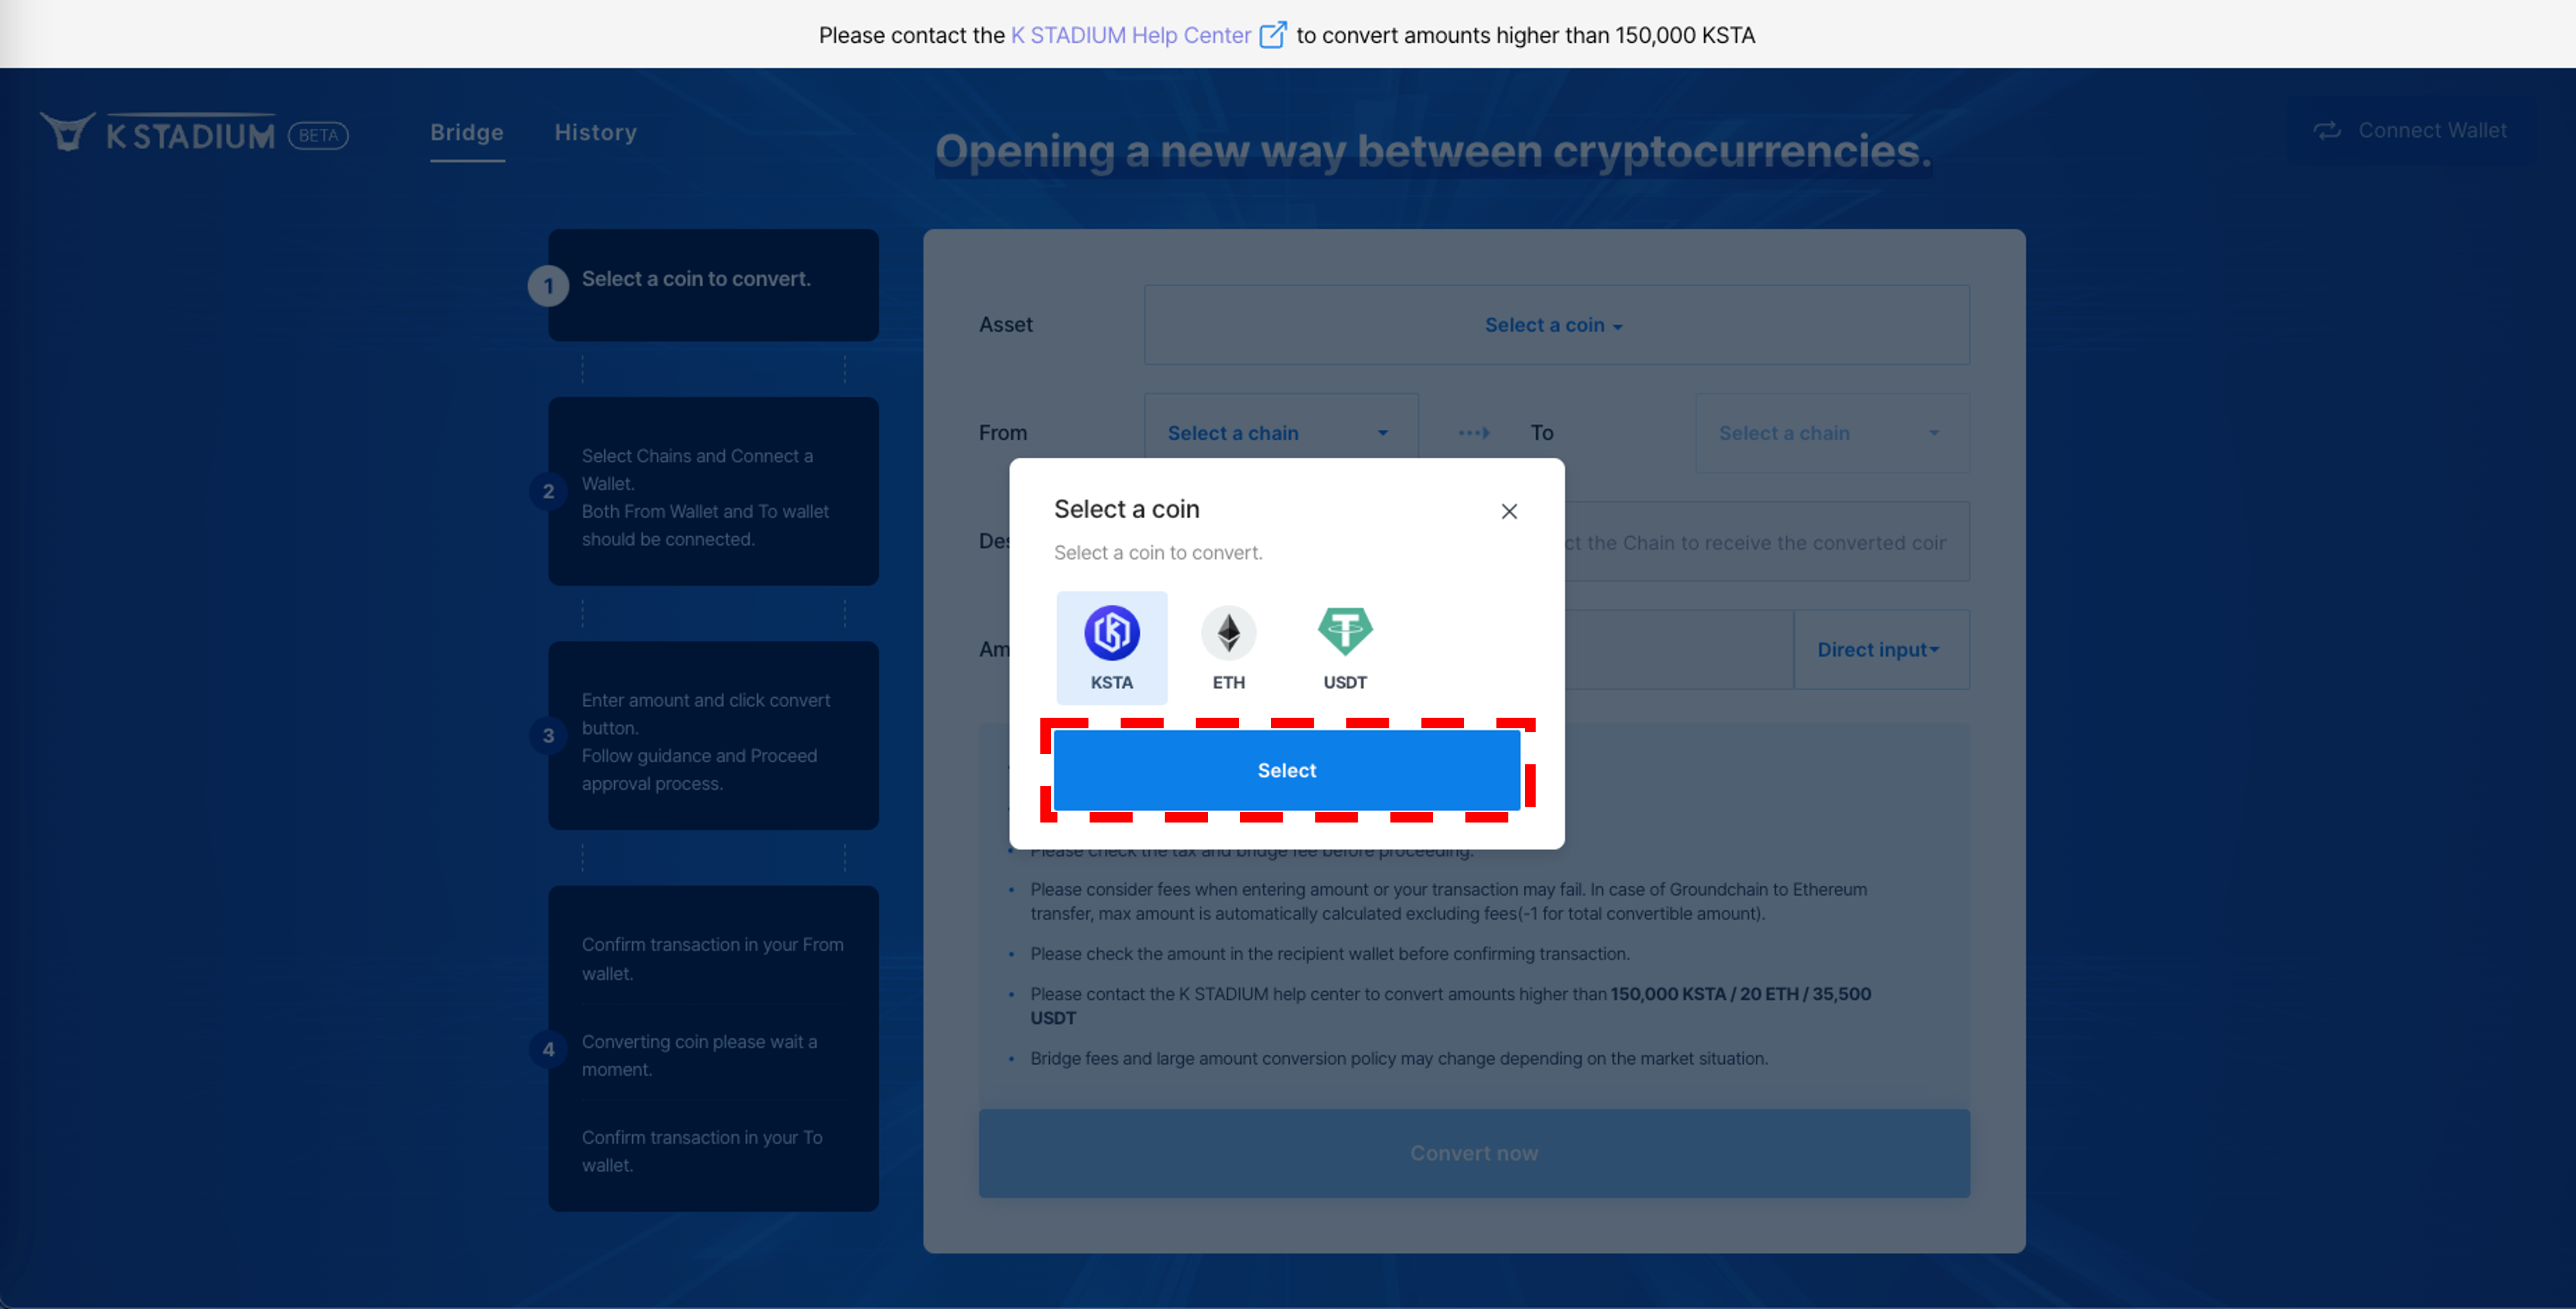Screen dimensions: 2576x1309
Task: Click the Connect Wallet button text
Action: coord(2431,131)
